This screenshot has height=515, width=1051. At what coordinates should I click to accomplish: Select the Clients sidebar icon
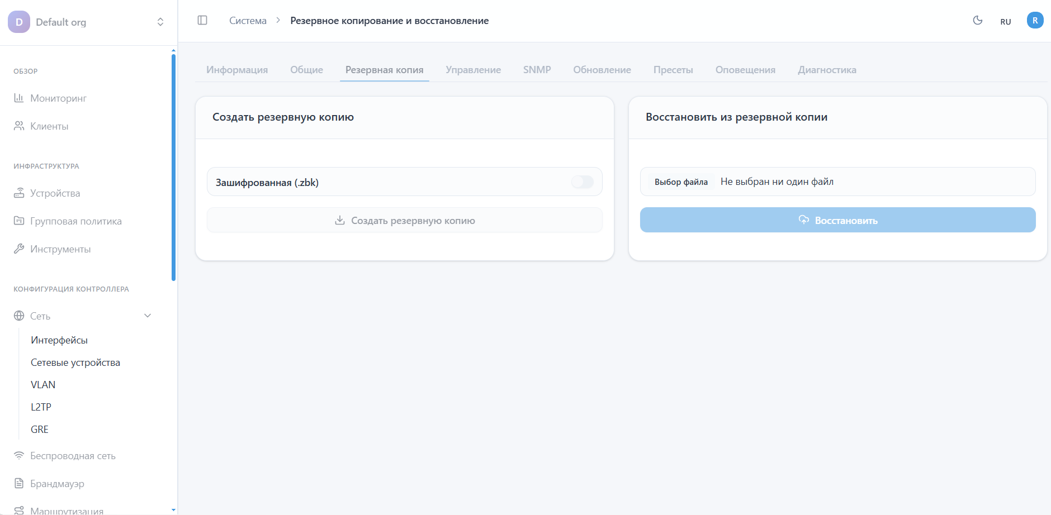point(18,126)
